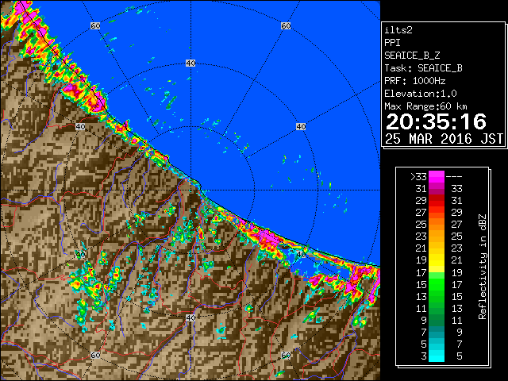
Task: Click the 20:35:16 timestamp
Action: coord(436,121)
